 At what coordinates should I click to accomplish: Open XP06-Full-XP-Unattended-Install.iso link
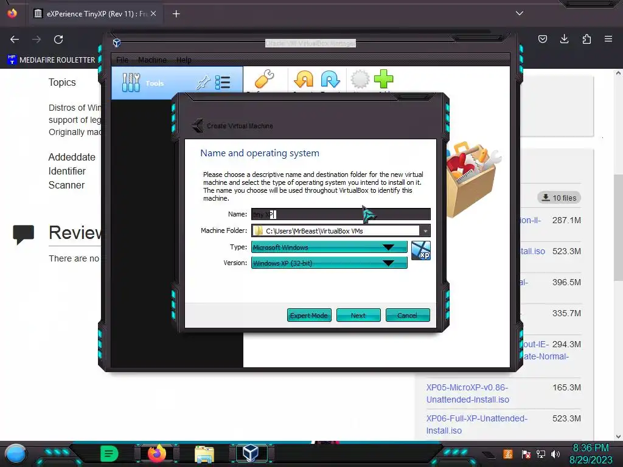(x=476, y=424)
